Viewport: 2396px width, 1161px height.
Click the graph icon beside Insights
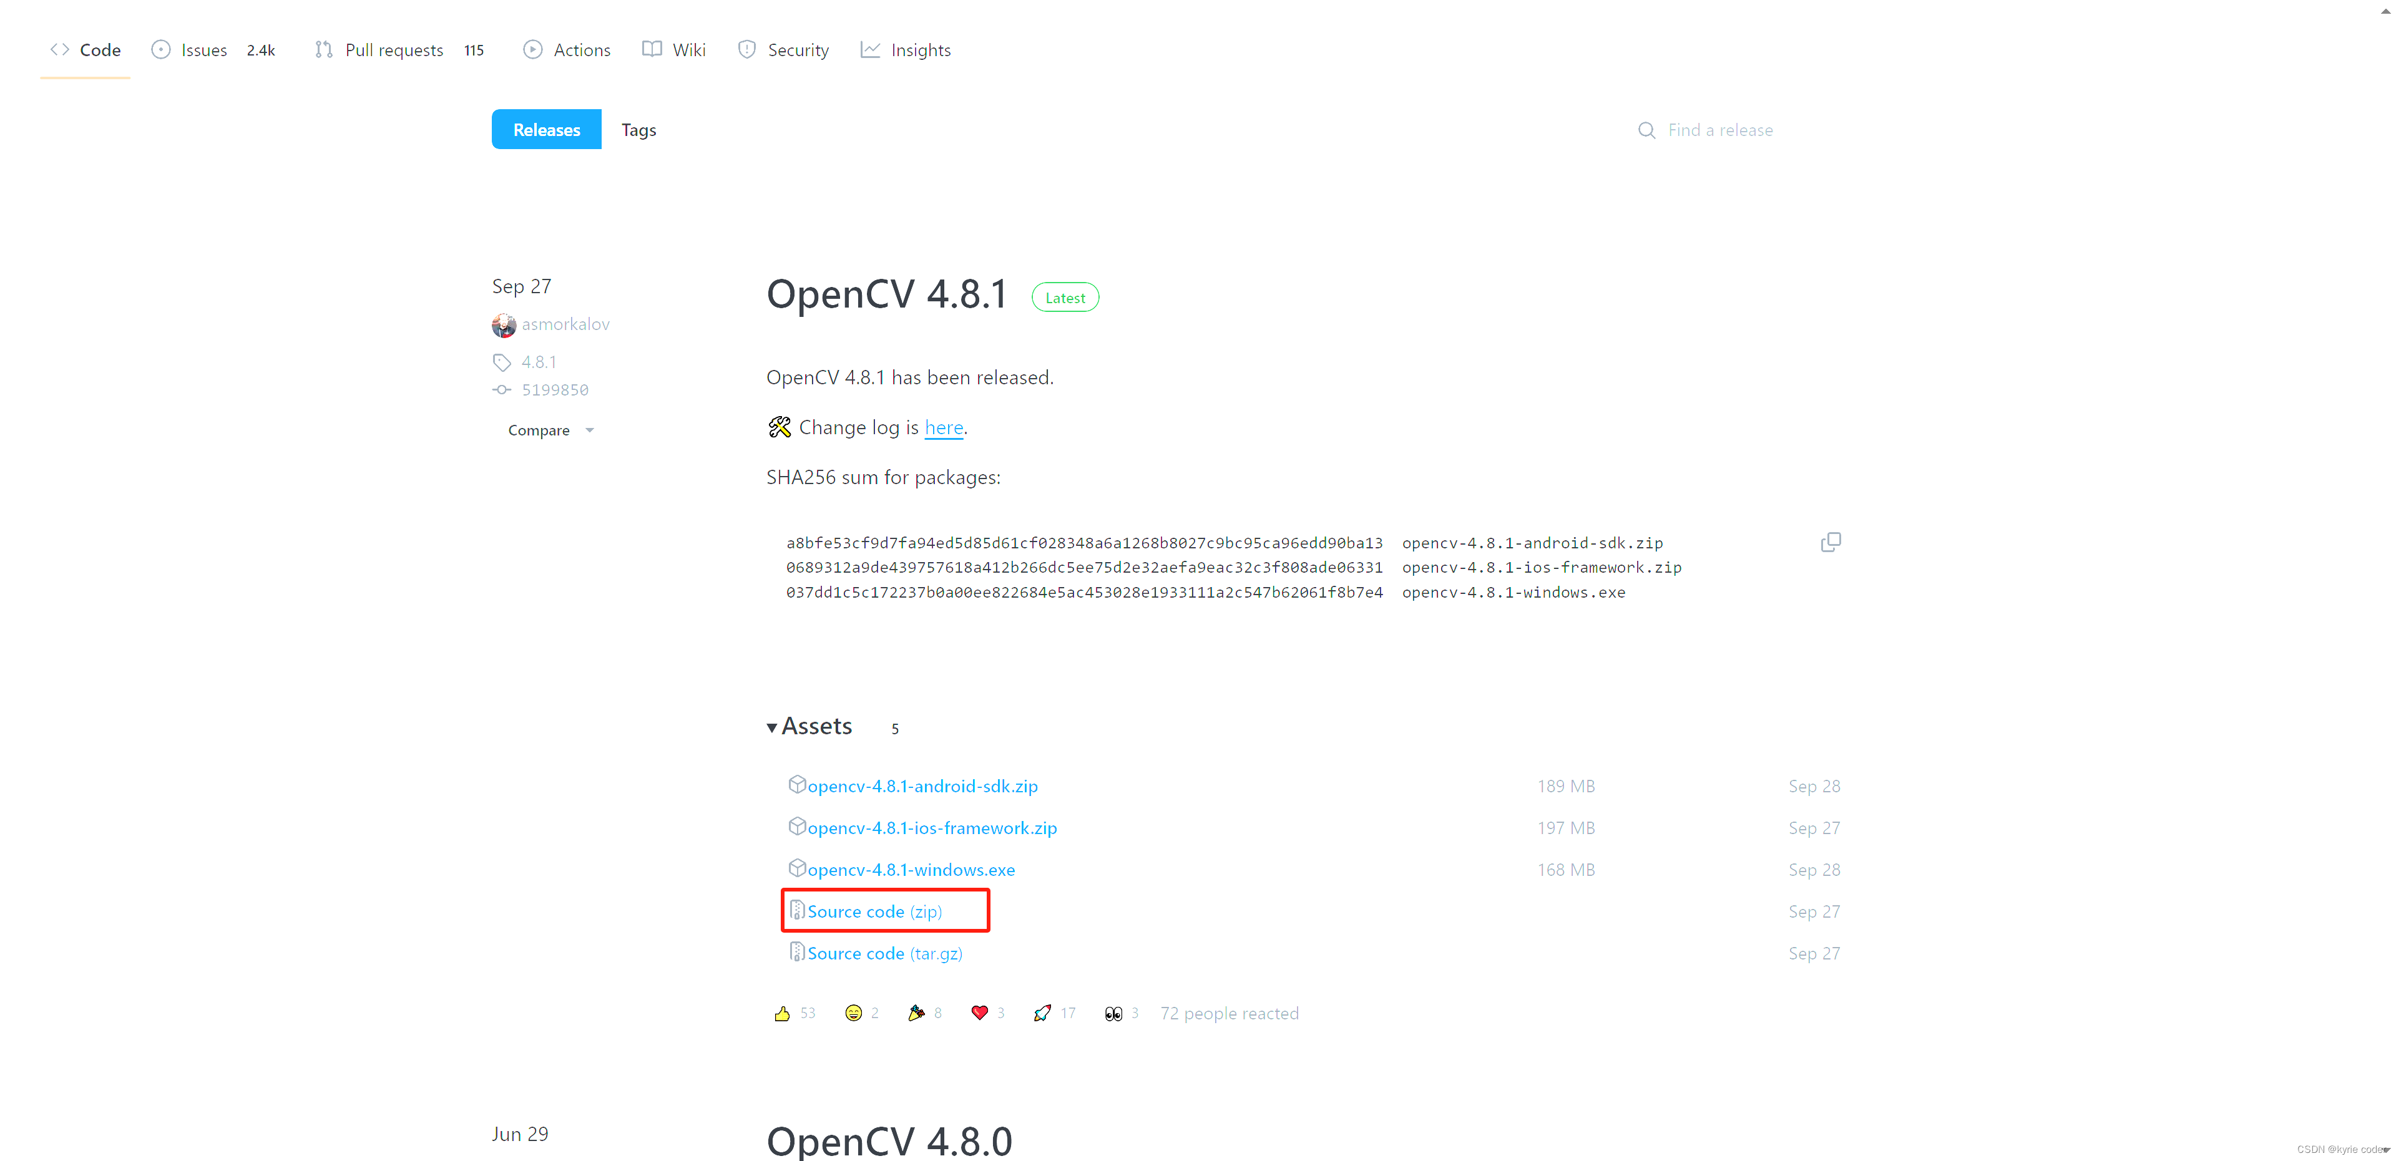click(871, 49)
